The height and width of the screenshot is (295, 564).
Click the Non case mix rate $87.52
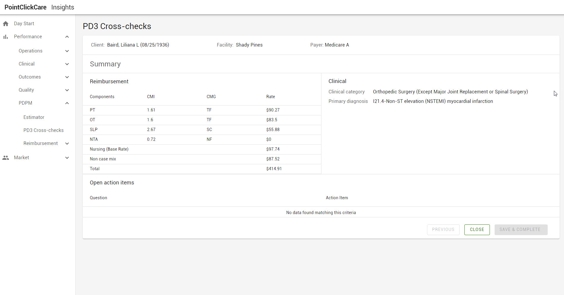(273, 159)
